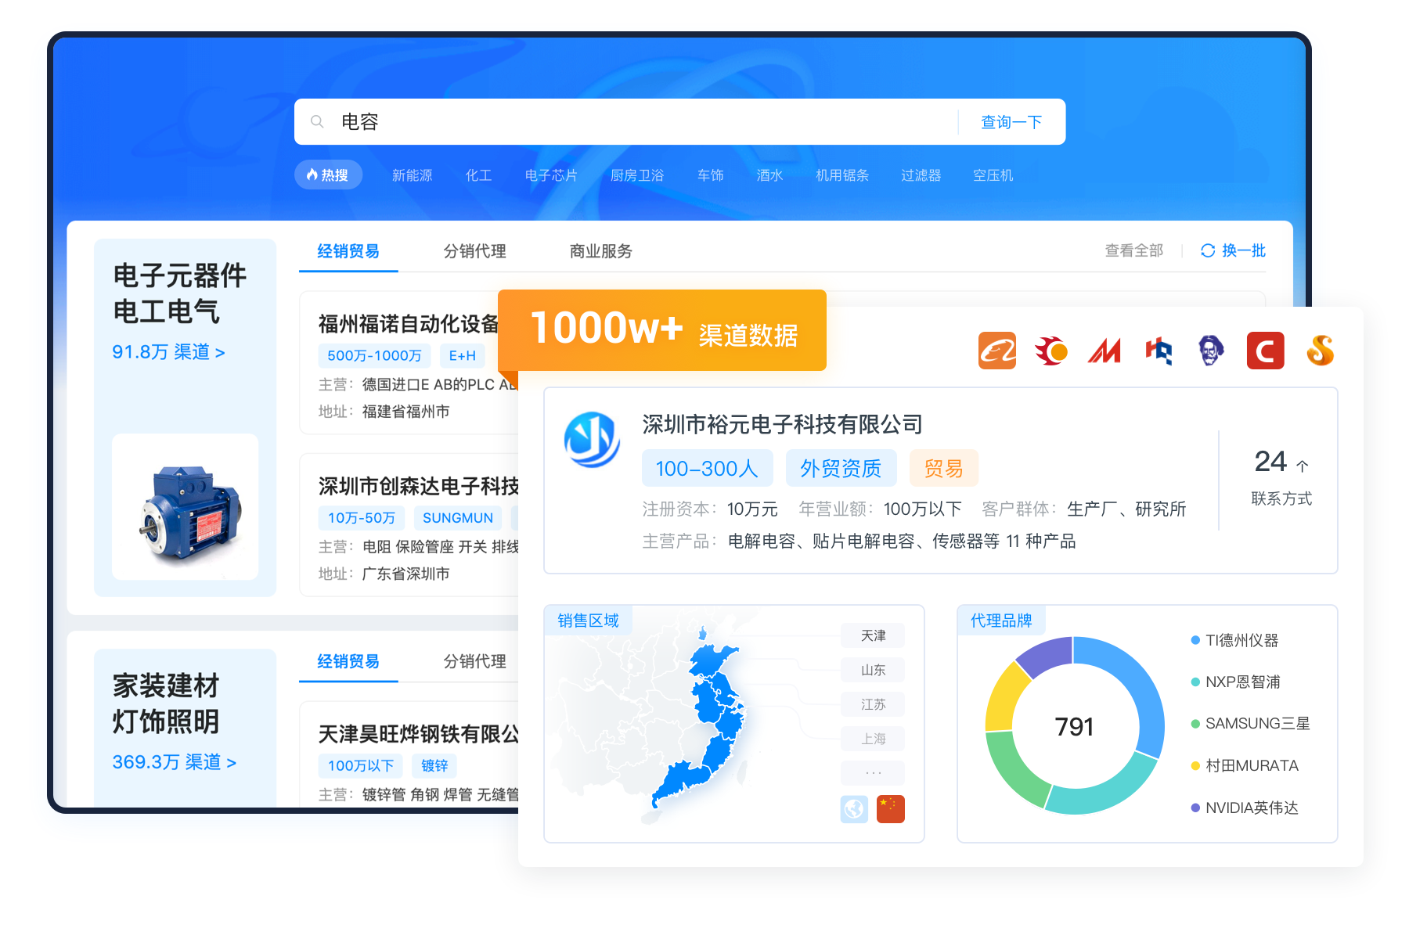Screen dimensions: 1409x939
Task: Select the 100-300人 company tag
Action: click(x=707, y=468)
